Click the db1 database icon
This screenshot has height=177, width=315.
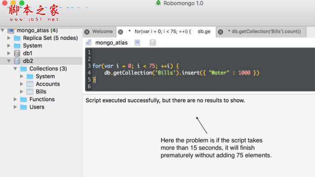tap(17, 53)
